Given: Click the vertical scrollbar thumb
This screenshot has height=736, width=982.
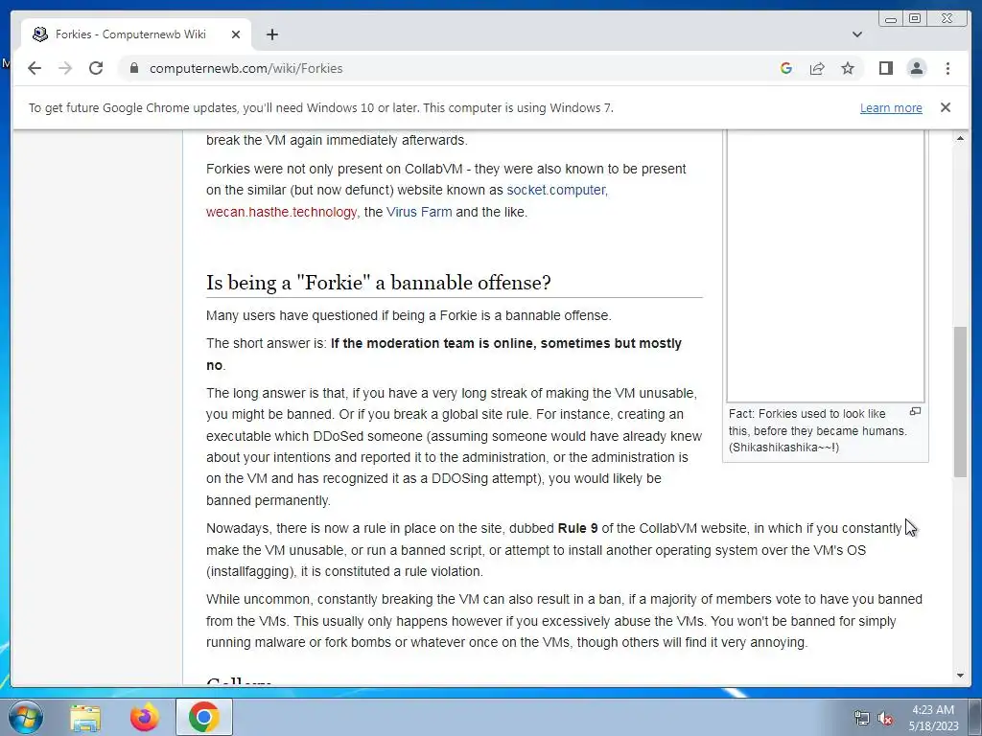Looking at the screenshot, I should [x=960, y=402].
